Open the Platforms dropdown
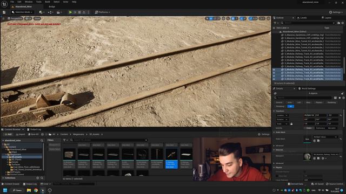 click(102, 12)
